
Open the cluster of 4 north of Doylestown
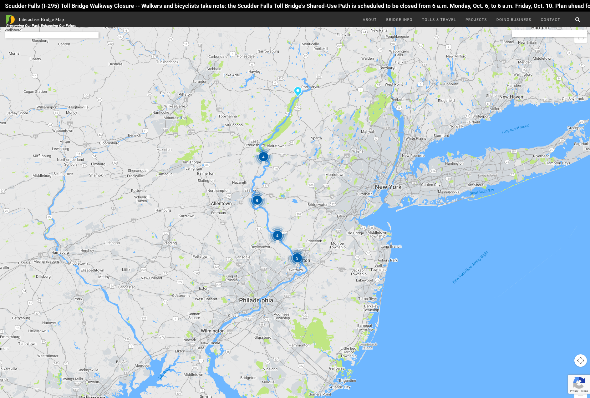point(277,236)
